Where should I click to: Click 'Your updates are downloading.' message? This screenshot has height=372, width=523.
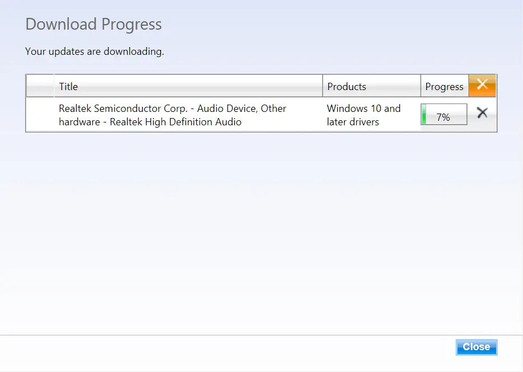pyautogui.click(x=95, y=51)
